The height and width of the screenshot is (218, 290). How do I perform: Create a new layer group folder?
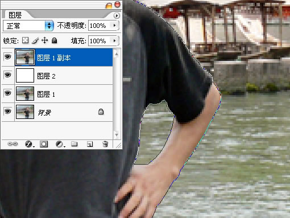tap(74, 144)
